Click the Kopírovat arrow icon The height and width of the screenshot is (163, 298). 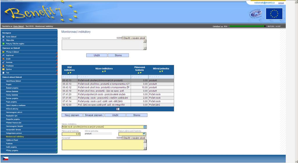[3, 55]
